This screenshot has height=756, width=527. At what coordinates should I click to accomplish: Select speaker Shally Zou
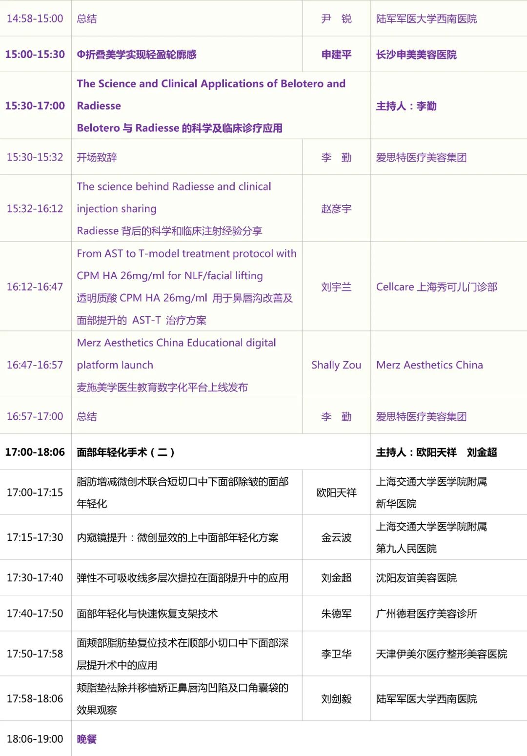336,365
